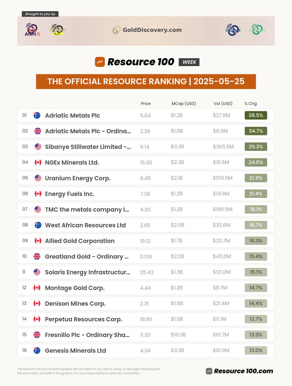This screenshot has height=386, width=292.
Task: Click the 24.8% change badge for NGEx Minerals
Action: (x=256, y=162)
